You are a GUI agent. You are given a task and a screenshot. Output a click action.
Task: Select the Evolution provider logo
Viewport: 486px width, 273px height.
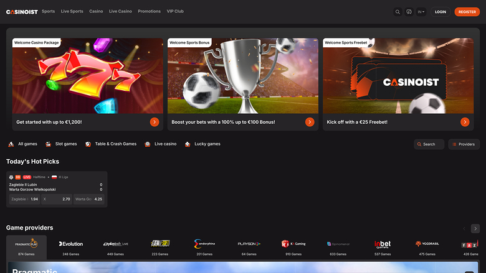(70, 244)
